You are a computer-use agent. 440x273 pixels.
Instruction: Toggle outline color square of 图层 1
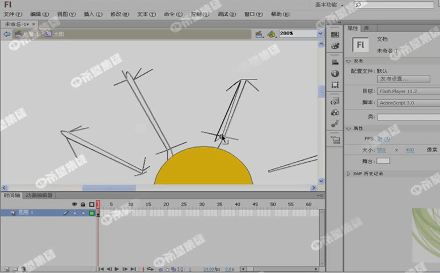pyautogui.click(x=91, y=213)
